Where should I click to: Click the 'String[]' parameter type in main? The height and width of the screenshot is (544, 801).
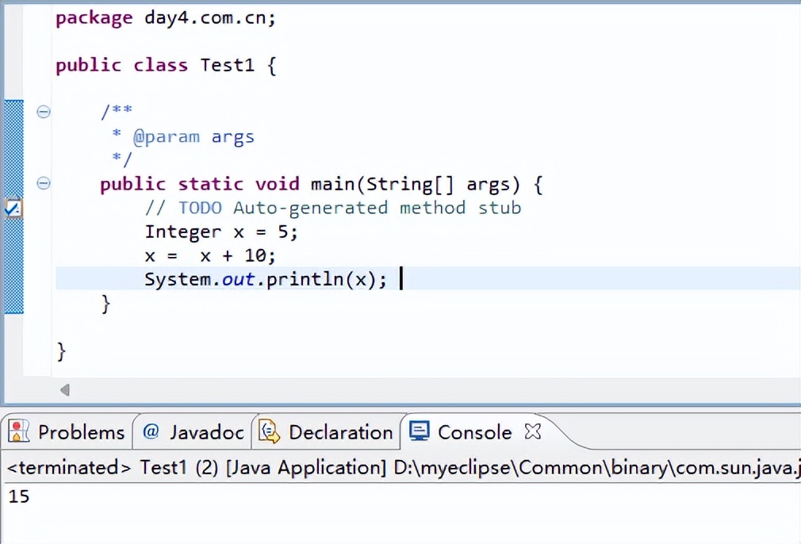coord(410,184)
